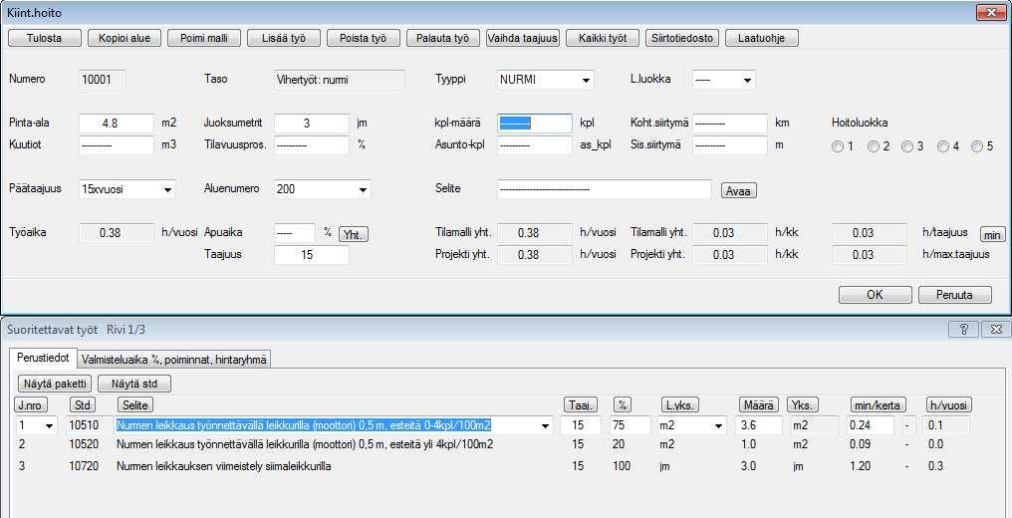Screen dimensions: 1012x518
Task: Click the Näytä paketti button
Action: (55, 384)
